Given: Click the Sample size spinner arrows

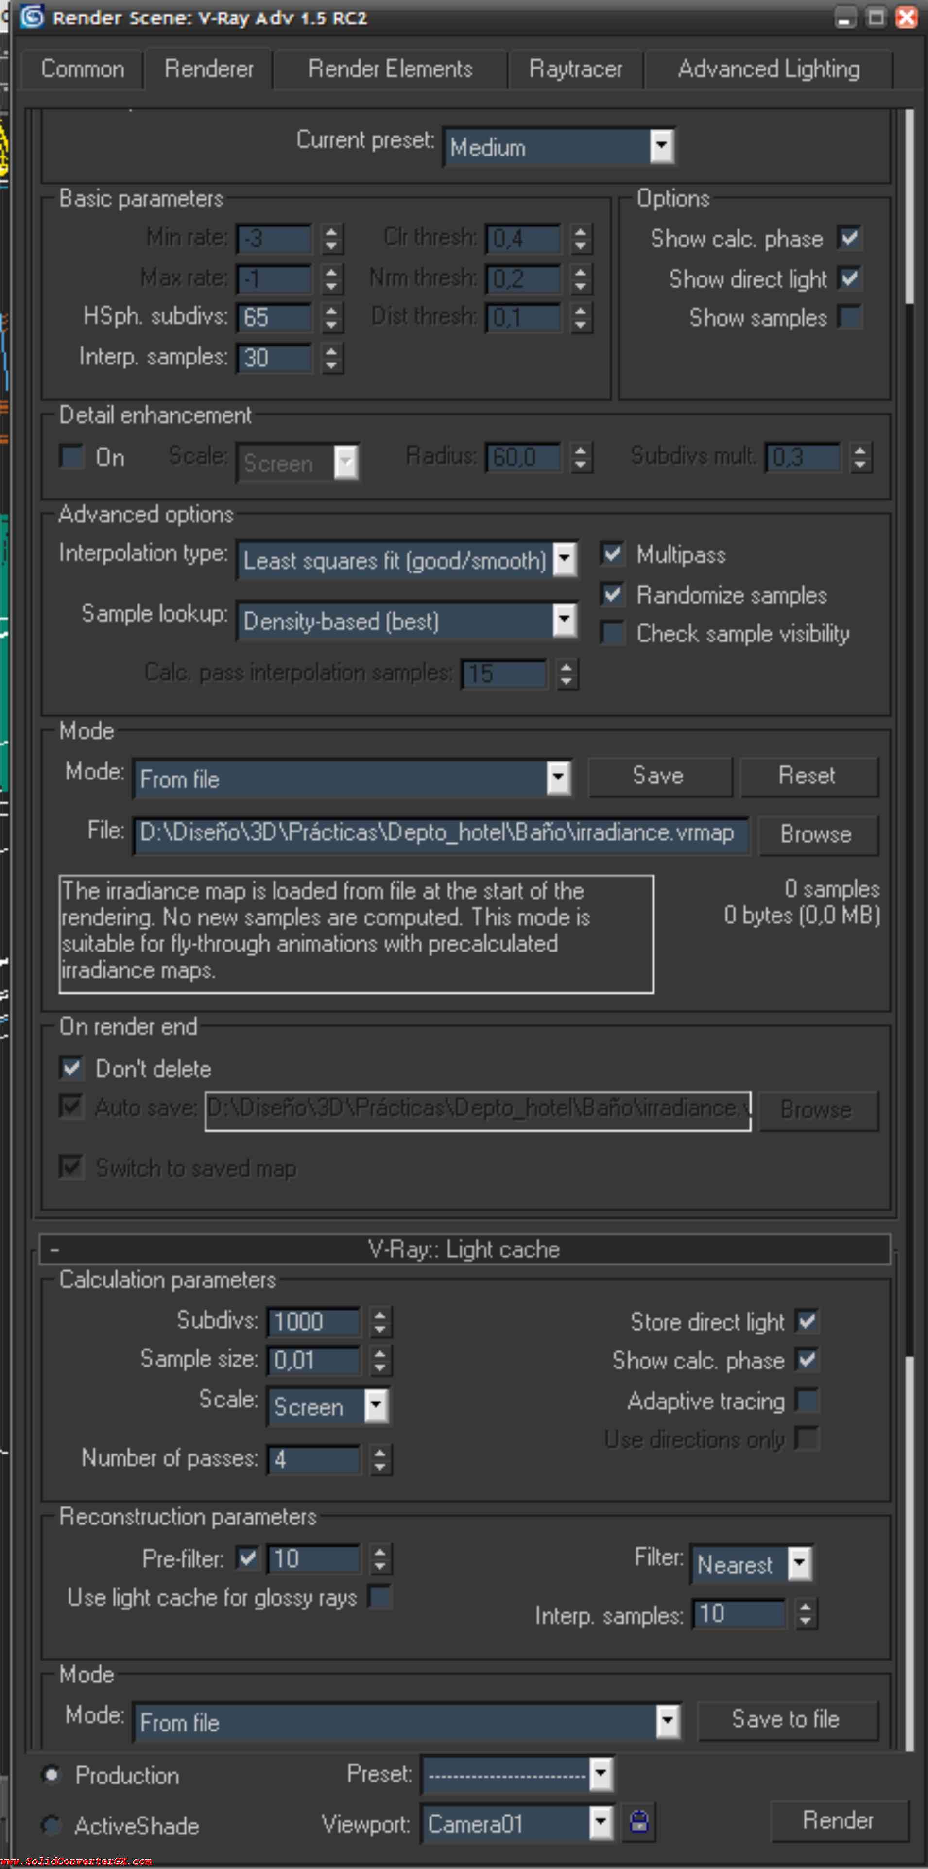Looking at the screenshot, I should (380, 1360).
